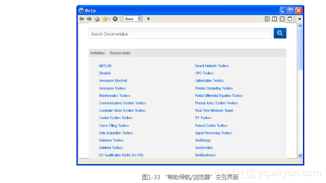Open Datafeed Toolbox link

click(x=111, y=148)
